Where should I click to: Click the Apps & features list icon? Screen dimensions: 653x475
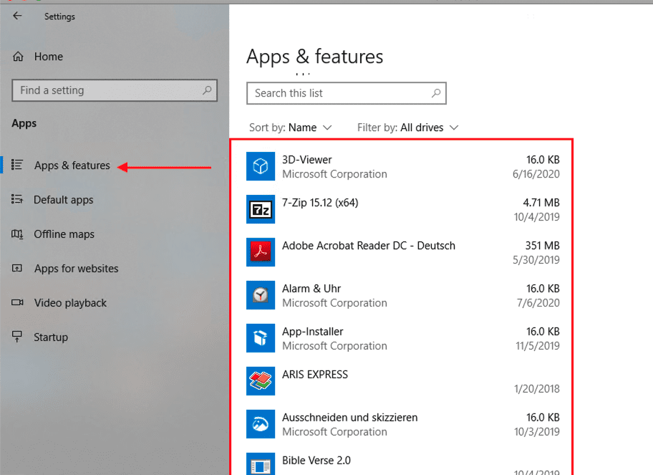[17, 165]
